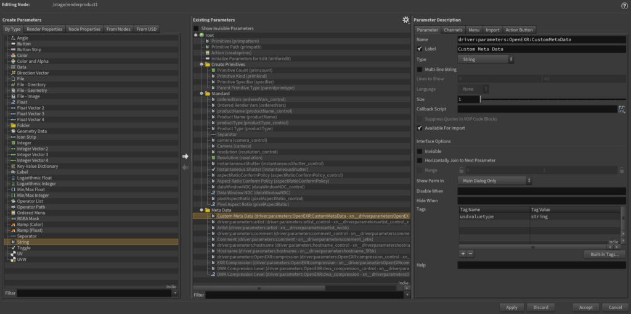Toggle the Label checkbox
Screen dimensions: 631x314
pyautogui.click(x=420, y=49)
